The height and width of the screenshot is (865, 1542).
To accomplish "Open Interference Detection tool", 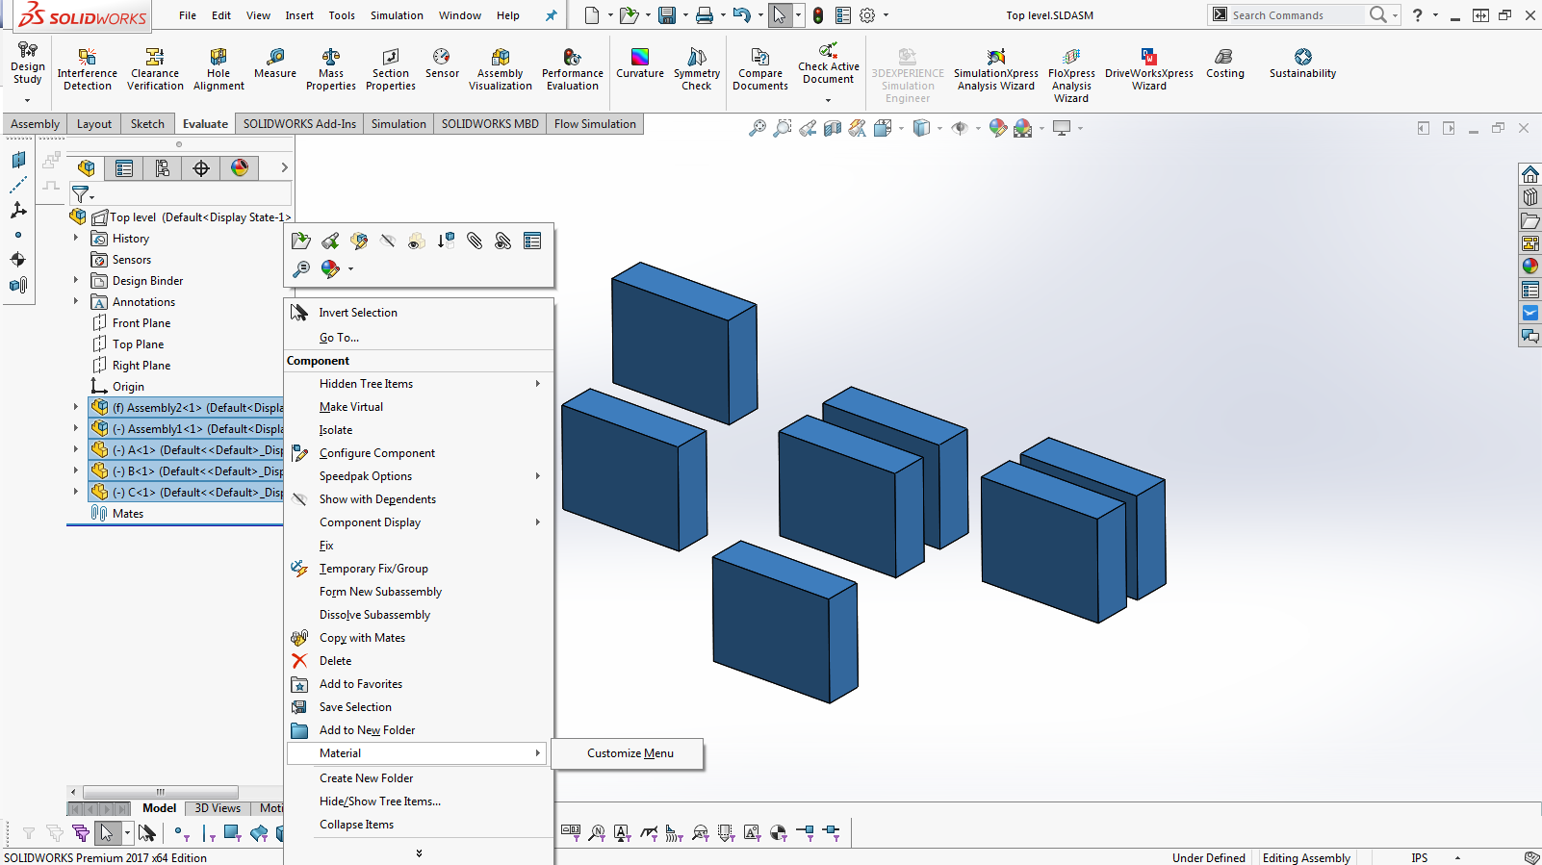I will coord(88,69).
